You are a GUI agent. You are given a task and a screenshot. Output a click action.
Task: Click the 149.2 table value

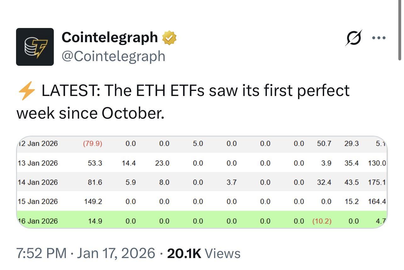click(93, 201)
